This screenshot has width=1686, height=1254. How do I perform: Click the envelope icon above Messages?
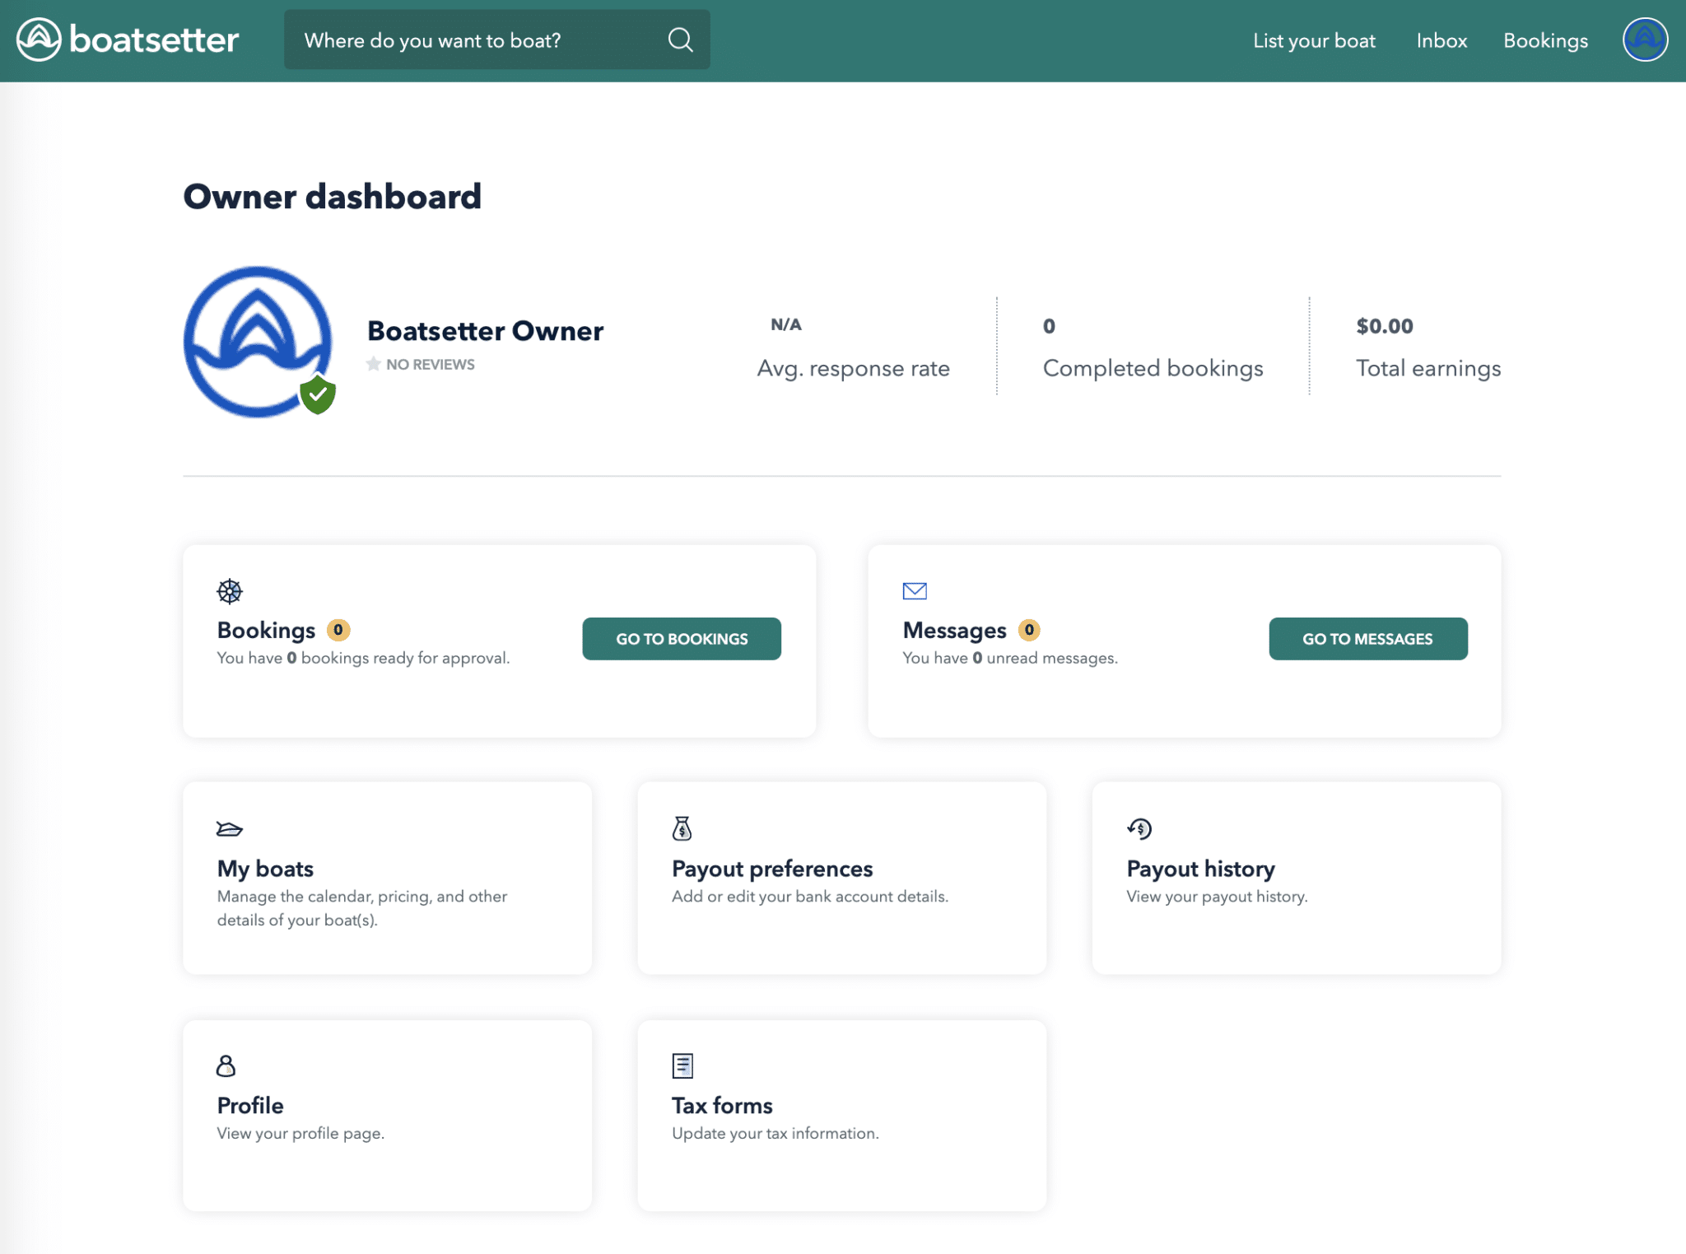[915, 590]
